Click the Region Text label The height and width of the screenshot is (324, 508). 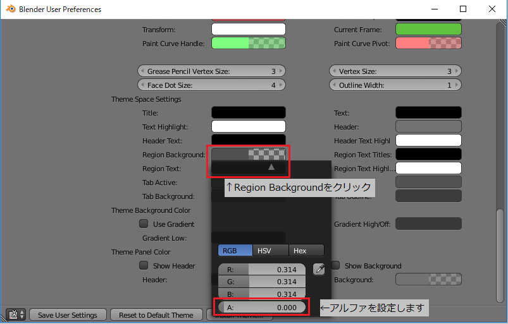coord(162,169)
